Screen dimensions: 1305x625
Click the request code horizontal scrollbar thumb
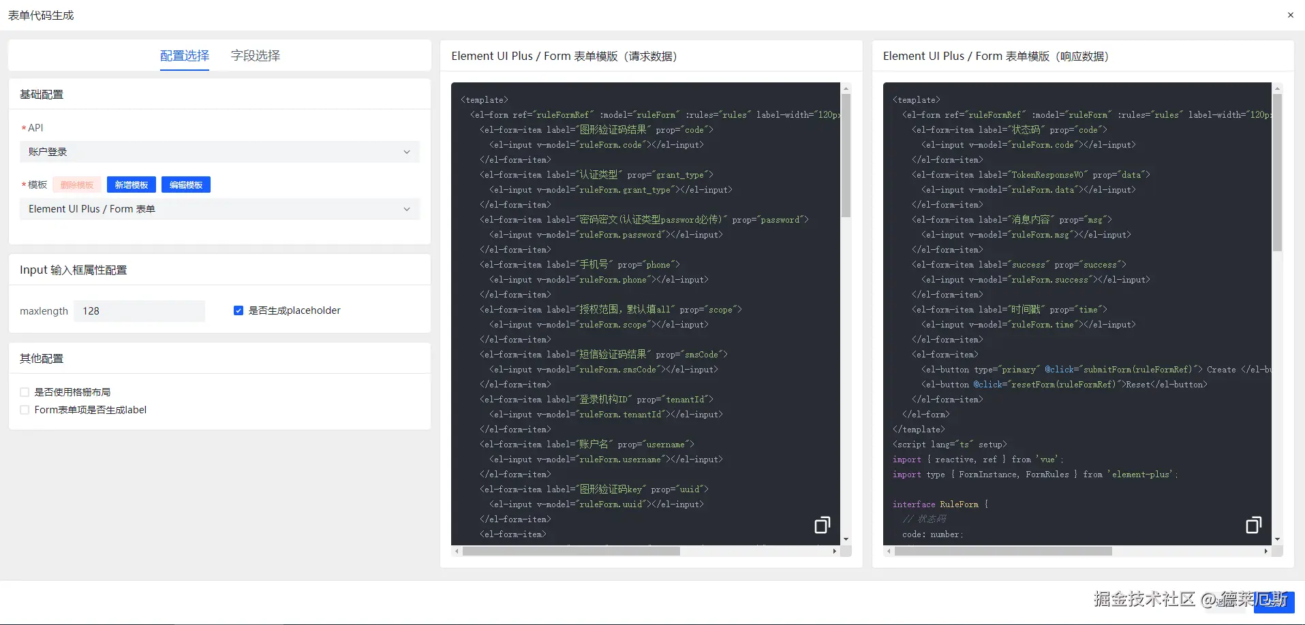(571, 551)
